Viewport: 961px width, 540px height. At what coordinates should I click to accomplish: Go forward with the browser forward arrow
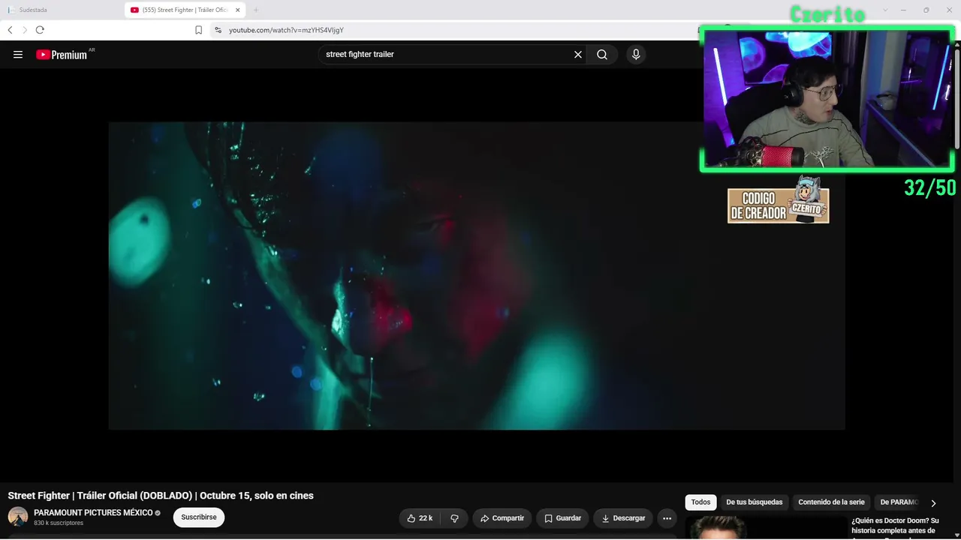tap(25, 30)
